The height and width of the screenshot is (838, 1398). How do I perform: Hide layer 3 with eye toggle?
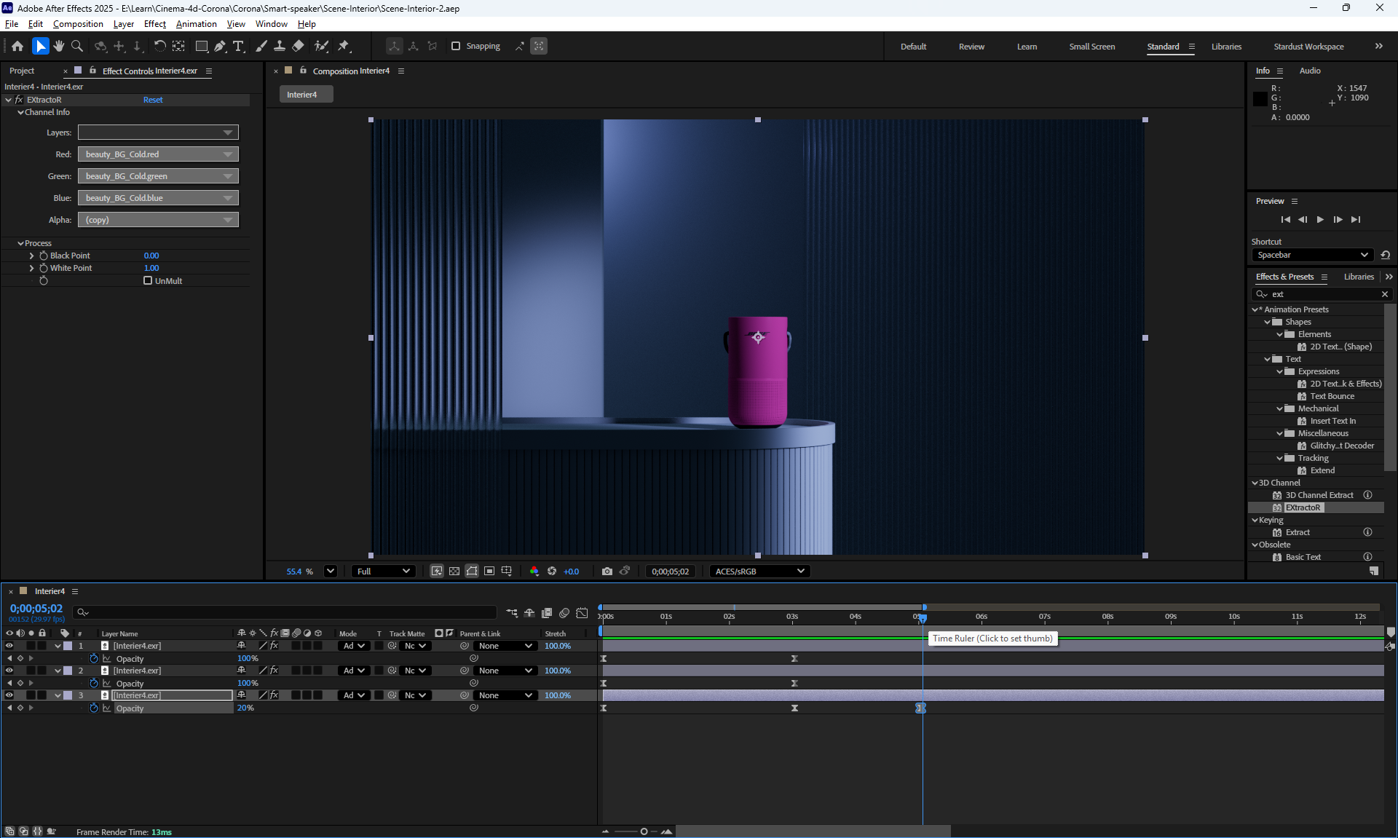click(x=9, y=695)
